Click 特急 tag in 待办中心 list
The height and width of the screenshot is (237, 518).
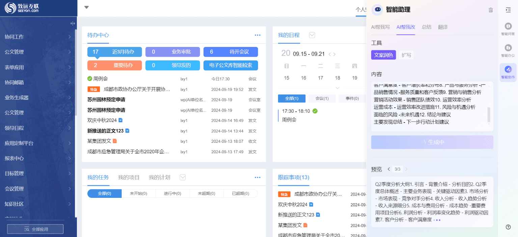[94, 89]
